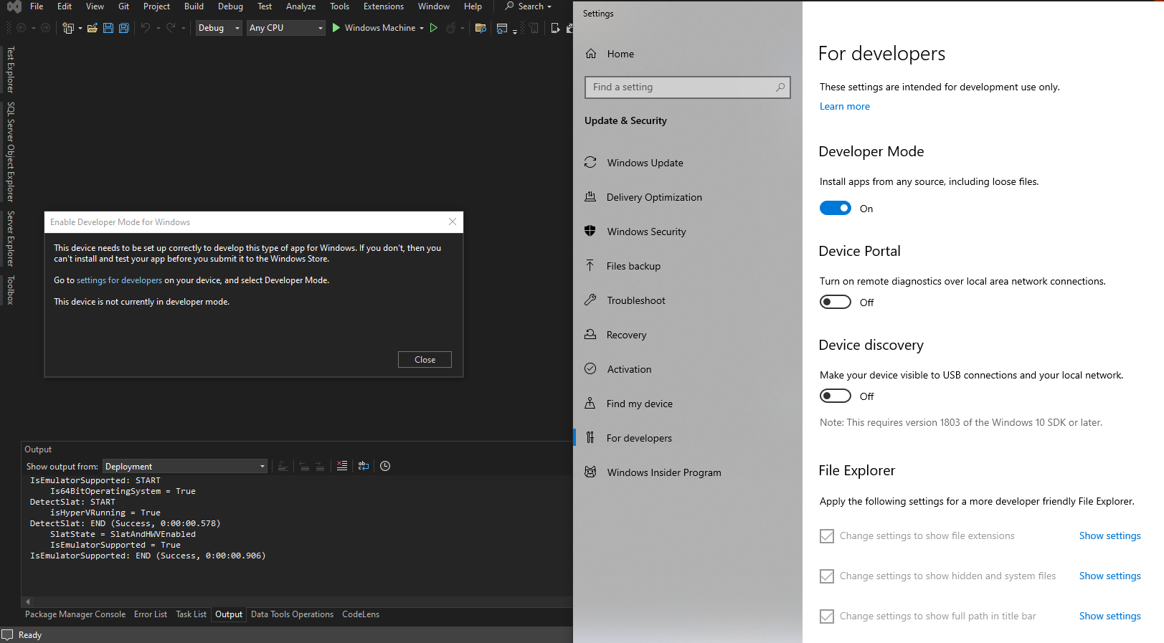Screen dimensions: 1164x643
Task: Click Show settings for file extensions
Action: [1109, 536]
